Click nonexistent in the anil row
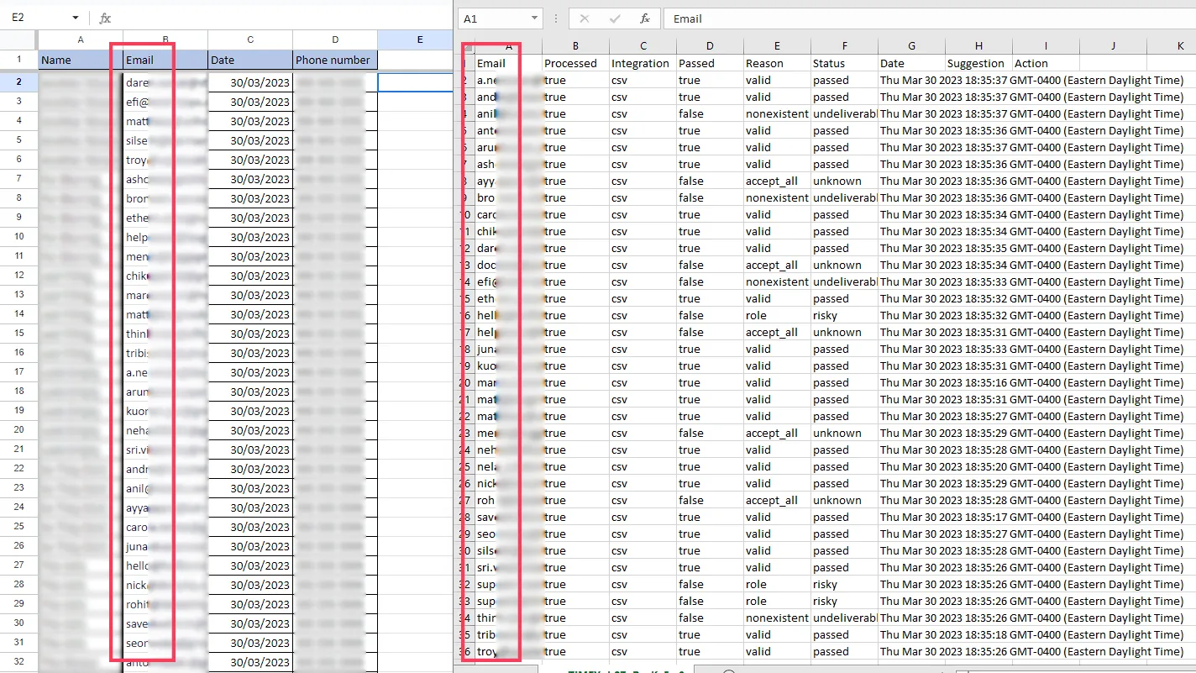The height and width of the screenshot is (673, 1196). 777,113
